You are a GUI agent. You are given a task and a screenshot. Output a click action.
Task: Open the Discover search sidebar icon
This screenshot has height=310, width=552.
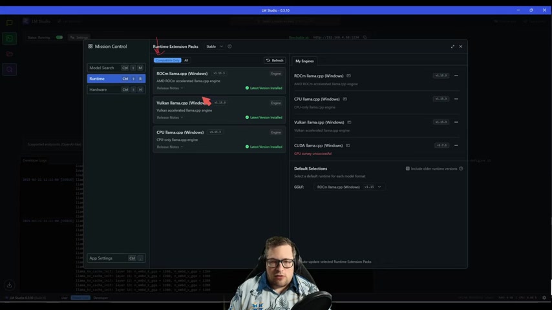click(10, 69)
